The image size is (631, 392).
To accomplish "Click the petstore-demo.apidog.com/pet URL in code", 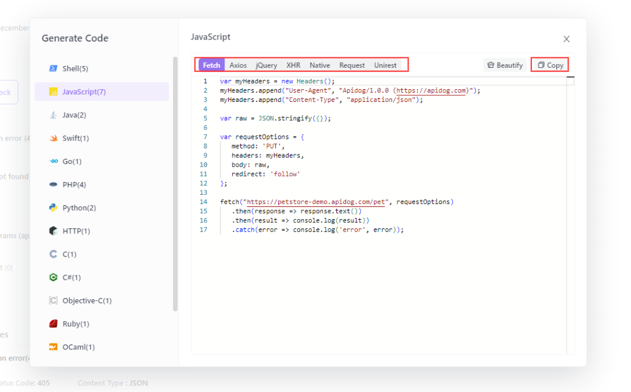I will pyautogui.click(x=316, y=202).
